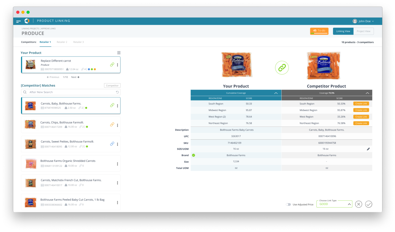Click blue link icon for Carrots, Sweet Petites
The width and height of the screenshot is (395, 232).
tap(112, 144)
